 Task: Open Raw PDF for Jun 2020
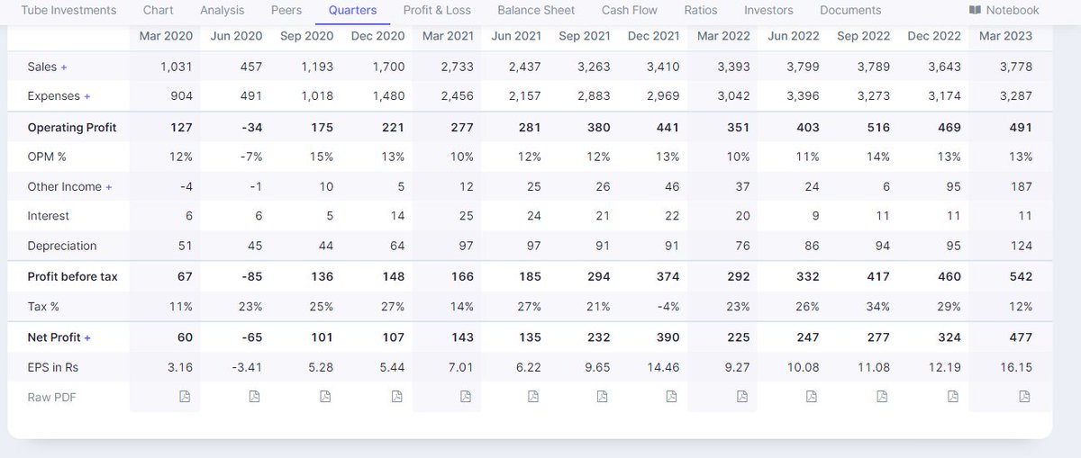point(254,397)
